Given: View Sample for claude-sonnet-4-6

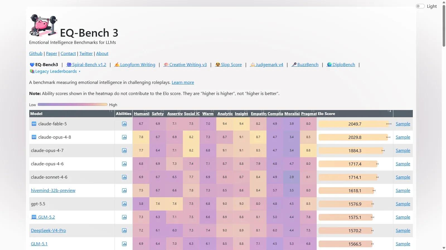Looking at the screenshot, I should click(403, 177).
